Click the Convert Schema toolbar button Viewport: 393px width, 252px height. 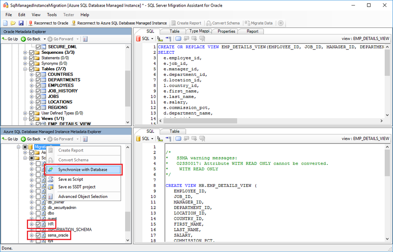[223, 23]
